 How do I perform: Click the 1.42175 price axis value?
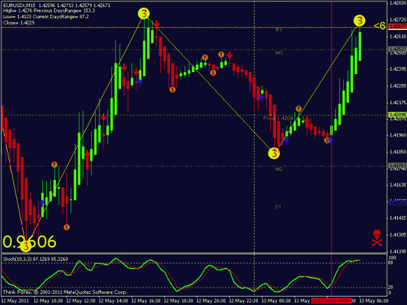pos(398,103)
